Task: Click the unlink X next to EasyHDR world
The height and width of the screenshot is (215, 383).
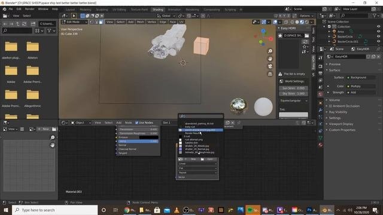Action: 378,57
